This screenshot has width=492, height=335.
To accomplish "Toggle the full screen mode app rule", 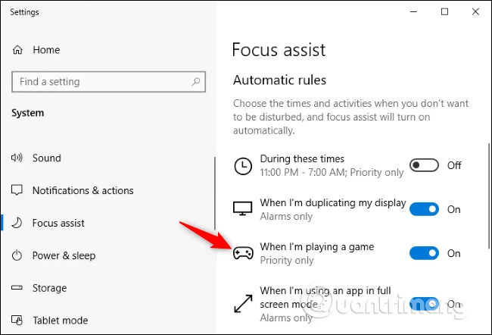I will coord(424,304).
